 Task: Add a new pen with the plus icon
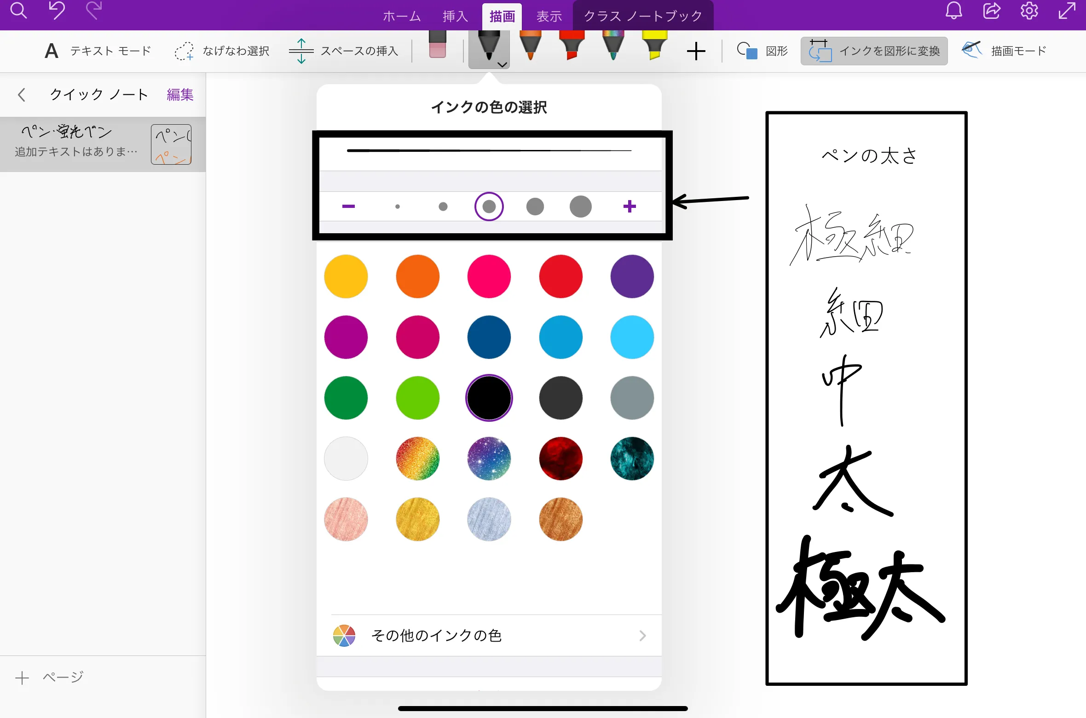[696, 51]
